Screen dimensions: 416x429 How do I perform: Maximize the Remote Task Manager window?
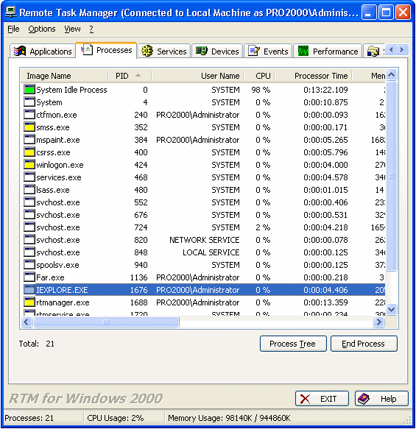tap(386, 13)
